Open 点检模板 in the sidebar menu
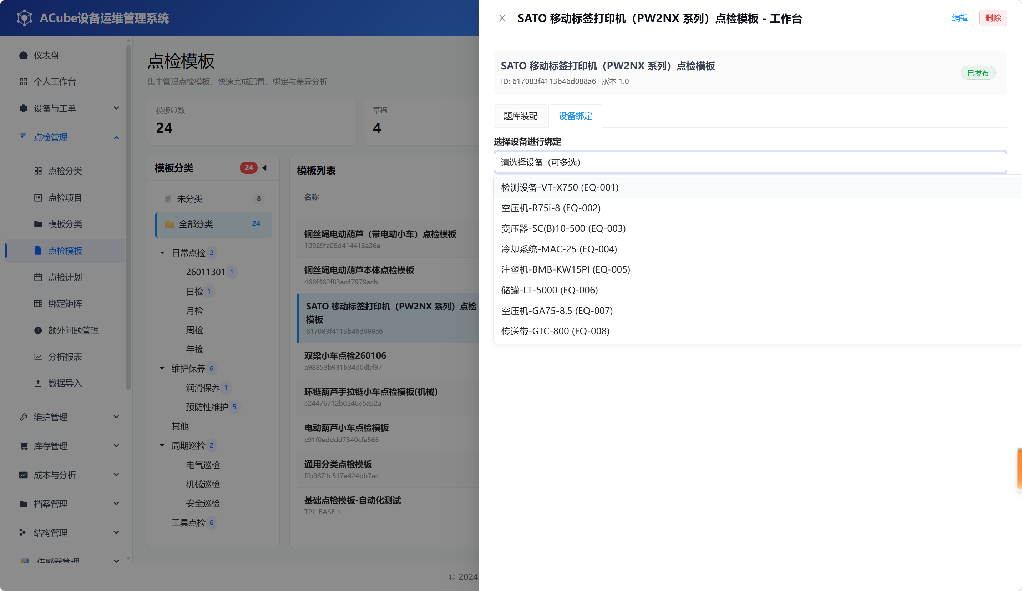Viewport: 1022px width, 591px height. coord(65,251)
